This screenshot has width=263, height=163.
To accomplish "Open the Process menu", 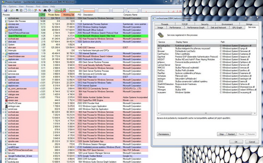I will (30, 6).
